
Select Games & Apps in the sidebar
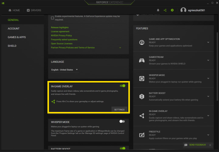(x=17, y=37)
